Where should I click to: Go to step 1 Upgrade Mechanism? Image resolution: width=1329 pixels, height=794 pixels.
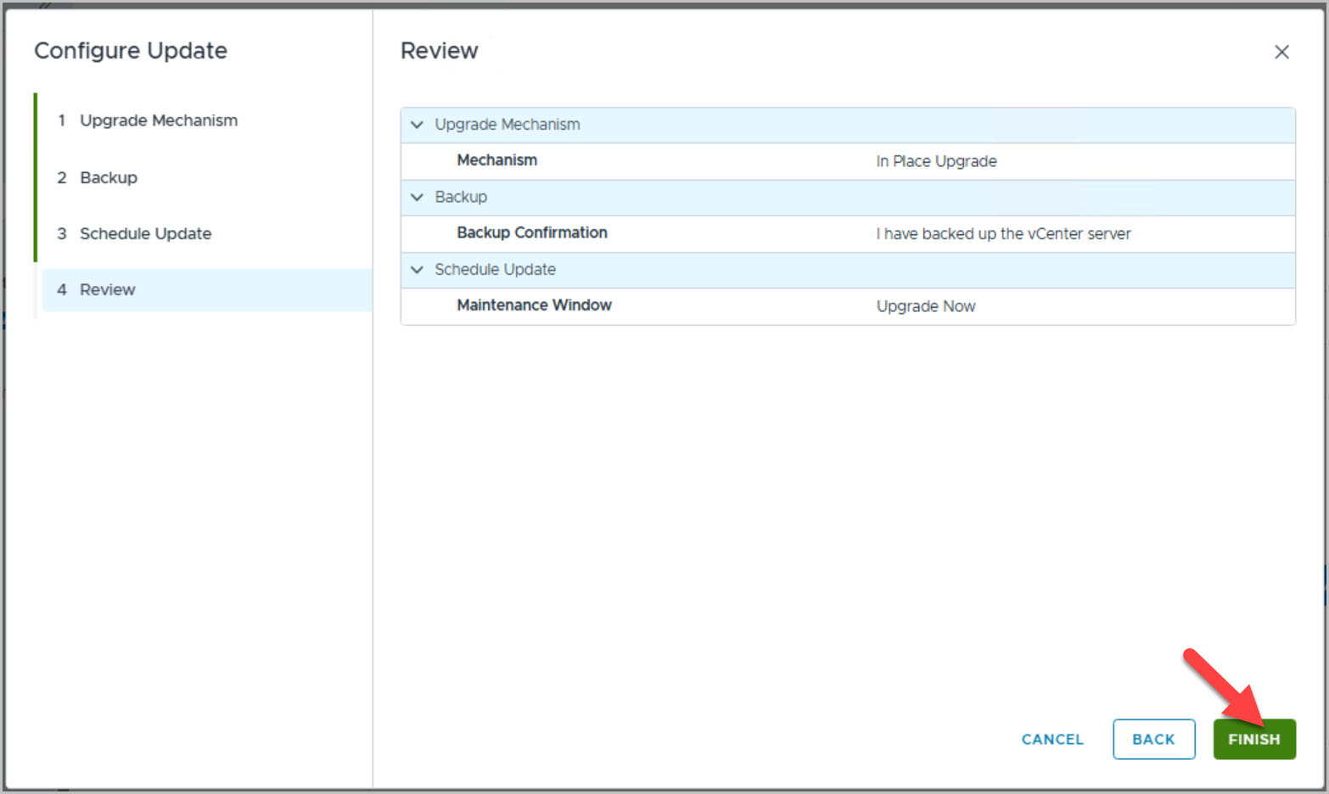coord(158,120)
